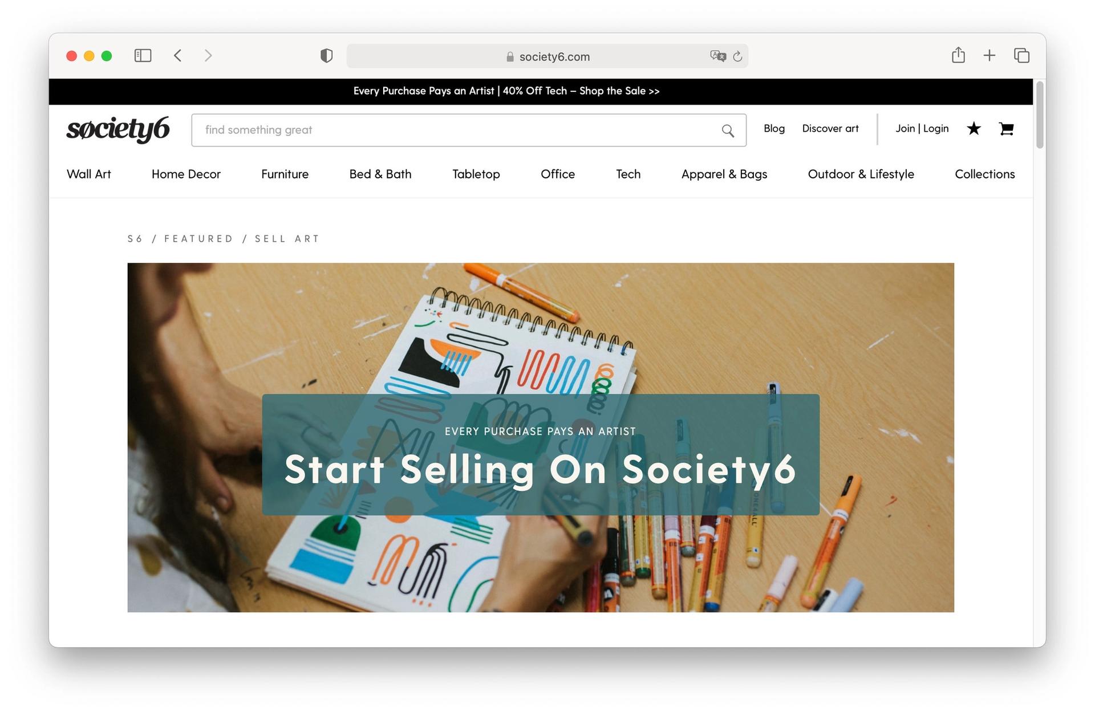
Task: Click the Join | Login link
Action: tap(922, 128)
